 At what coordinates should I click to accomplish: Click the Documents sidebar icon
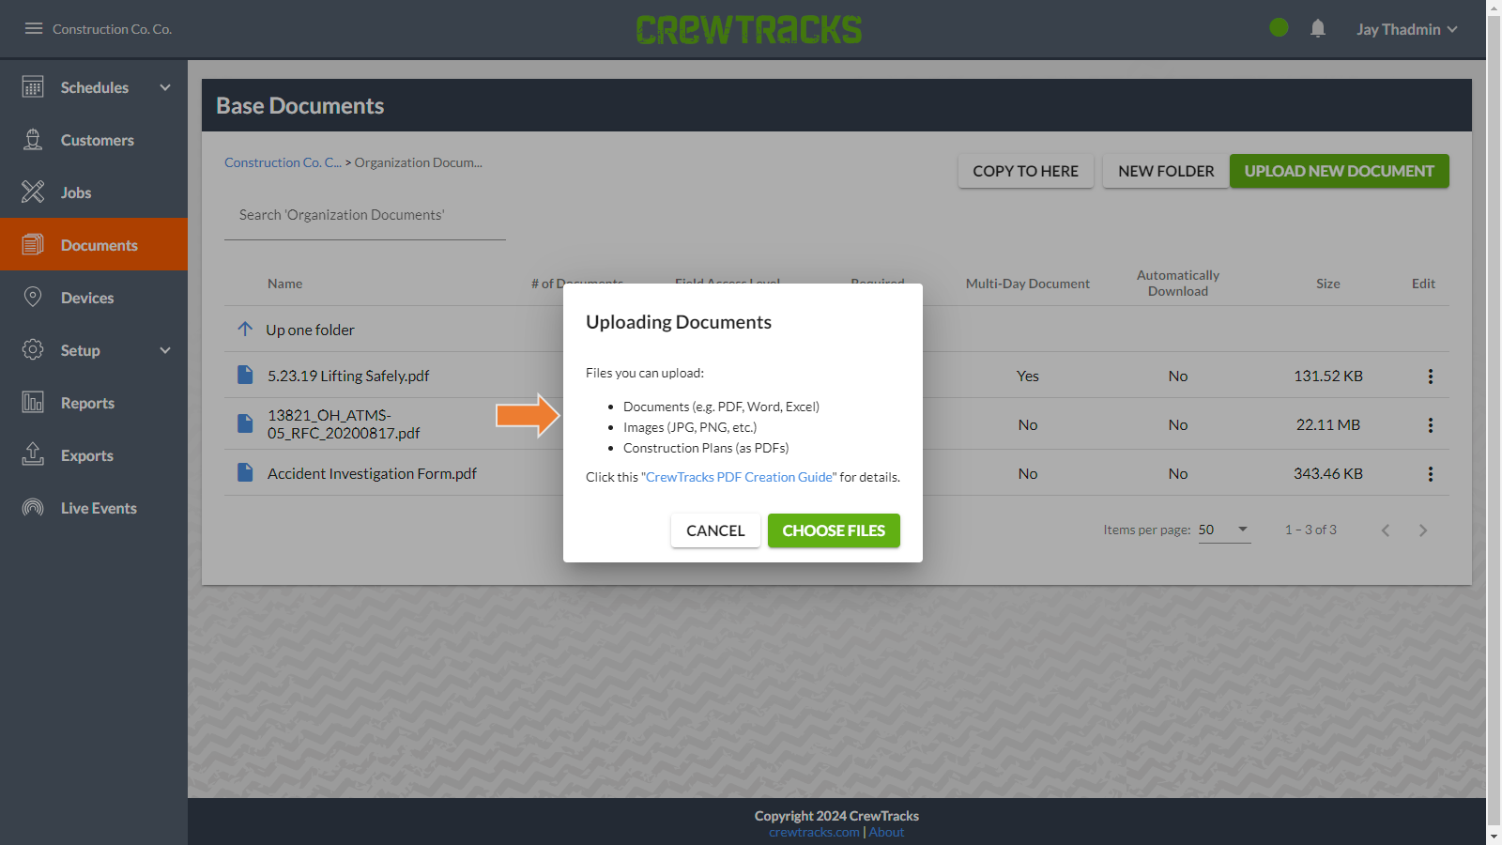(33, 245)
